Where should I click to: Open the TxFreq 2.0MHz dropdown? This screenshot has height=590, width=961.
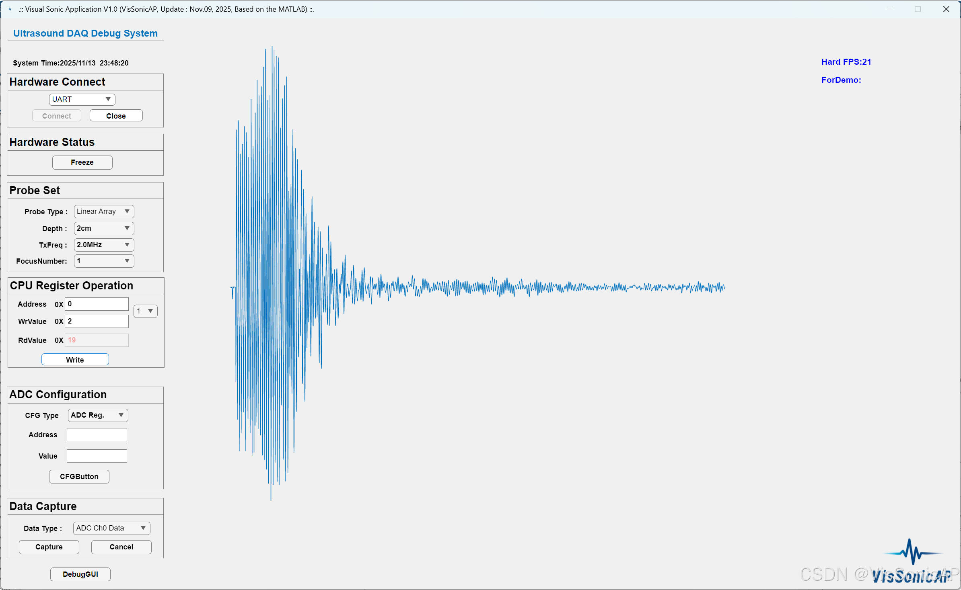(x=104, y=245)
